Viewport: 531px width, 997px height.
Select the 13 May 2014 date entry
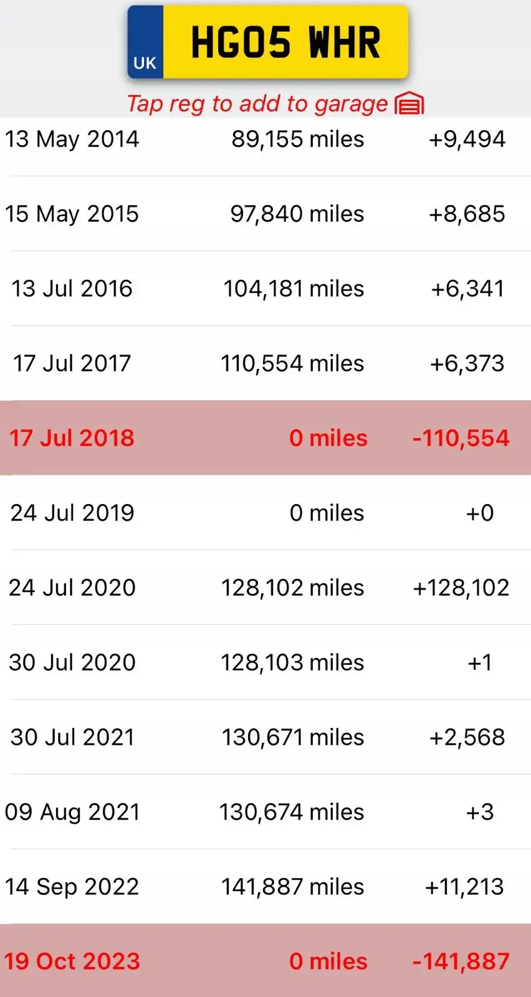(x=72, y=139)
